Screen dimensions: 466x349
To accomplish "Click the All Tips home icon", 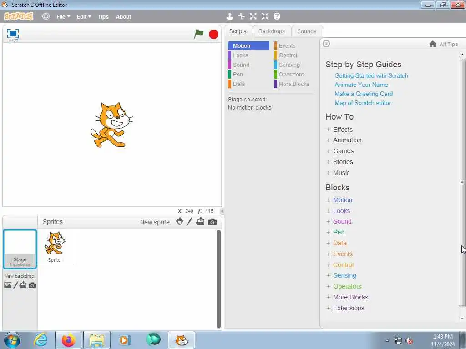I will click(x=433, y=44).
